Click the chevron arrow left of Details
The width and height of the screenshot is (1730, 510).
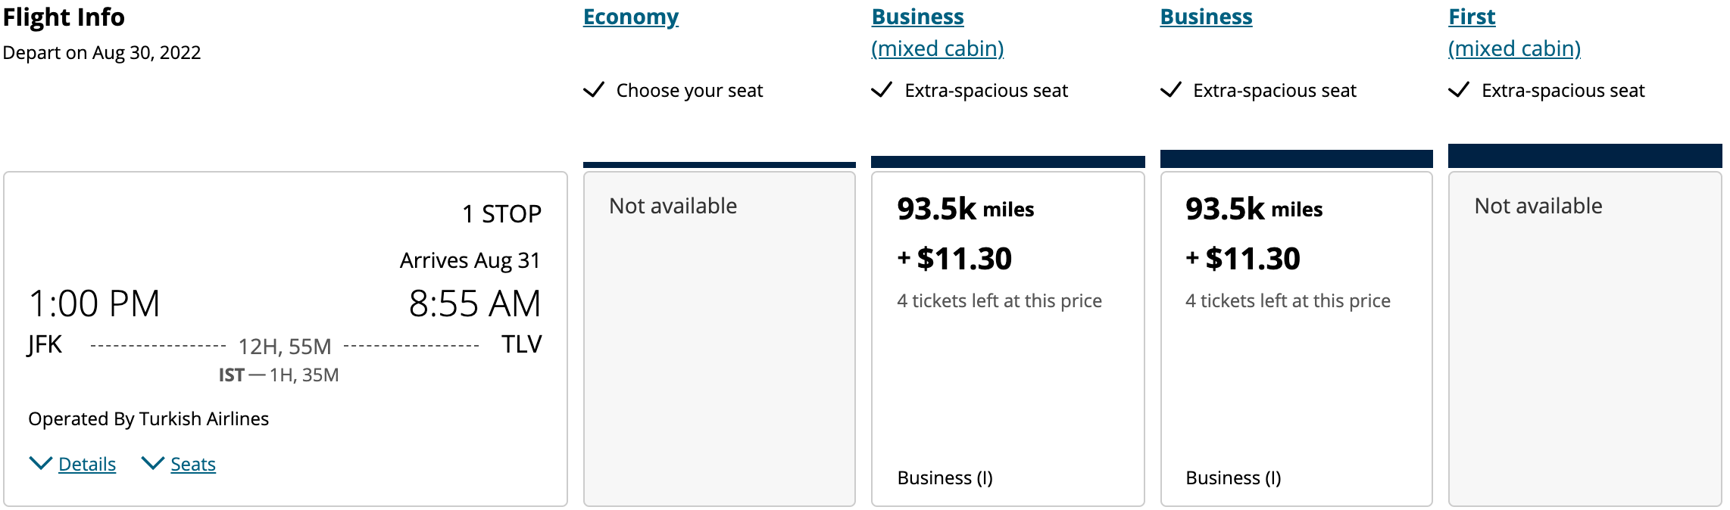40,463
